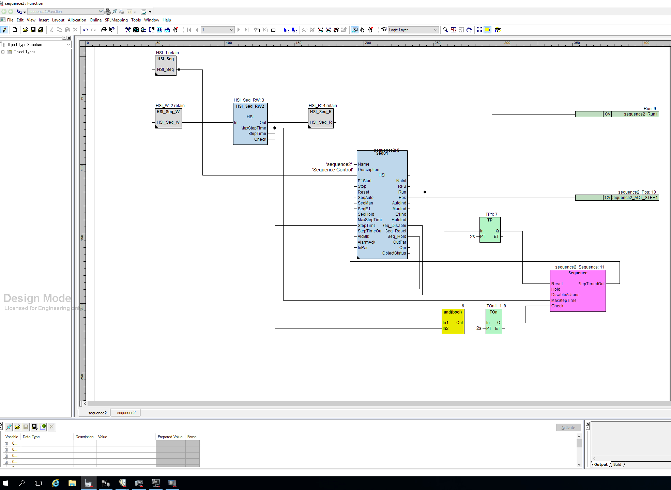This screenshot has height=490, width=671.
Task: Expand the second variable row in watch table
Action: 6,450
